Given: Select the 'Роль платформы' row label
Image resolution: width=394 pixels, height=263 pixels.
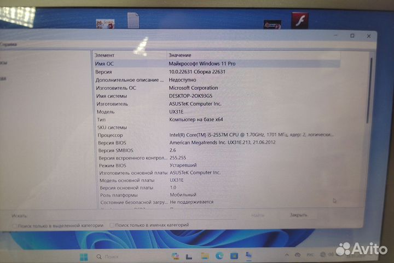Looking at the screenshot, I should 119,195.
